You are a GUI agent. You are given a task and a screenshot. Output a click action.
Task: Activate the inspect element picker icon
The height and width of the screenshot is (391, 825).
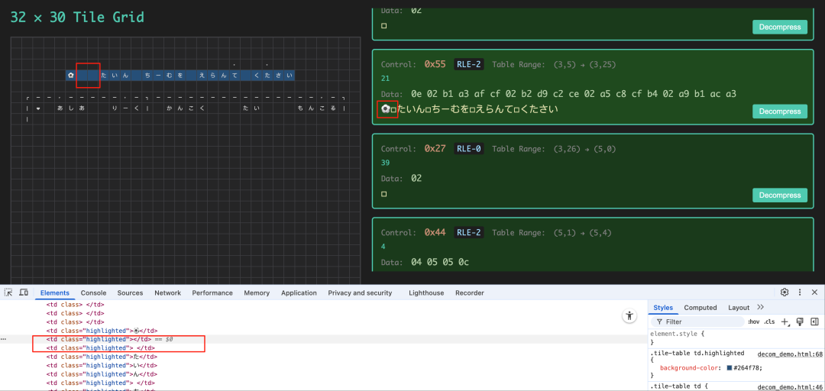tap(8, 292)
